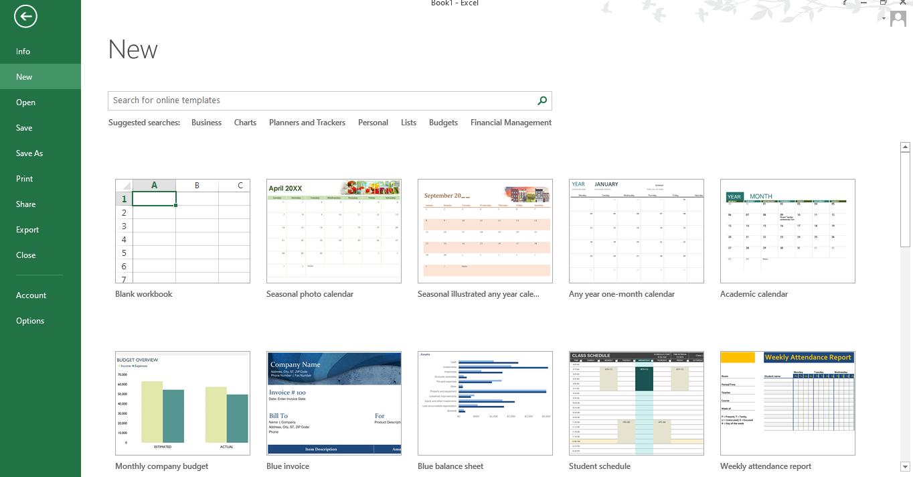Screen dimensions: 913x477
Task: Click the Business suggested search link
Action: coord(206,123)
